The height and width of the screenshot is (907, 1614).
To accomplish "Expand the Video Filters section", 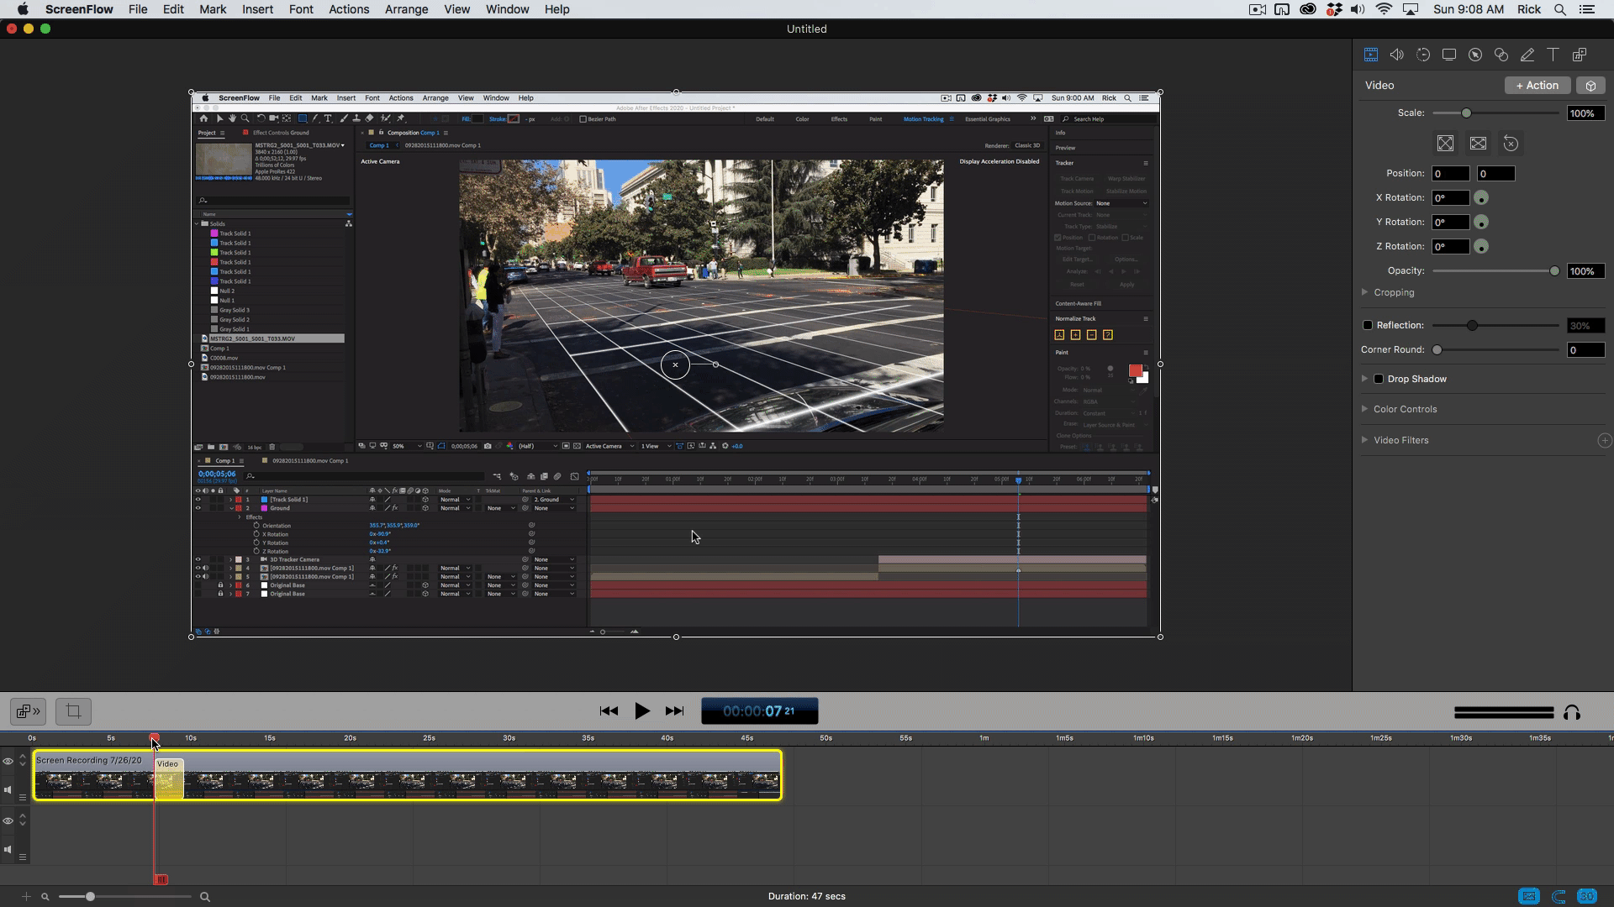I will tap(1364, 440).
